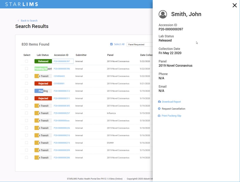The image size is (240, 182).
Task: Open the Panel Requested dropdown
Action: click(140, 44)
